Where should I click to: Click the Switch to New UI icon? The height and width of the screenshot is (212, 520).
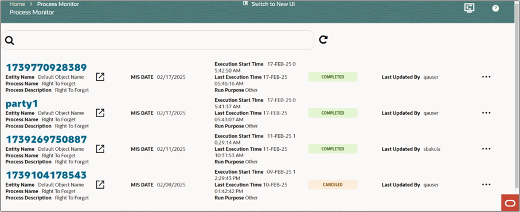click(245, 3)
